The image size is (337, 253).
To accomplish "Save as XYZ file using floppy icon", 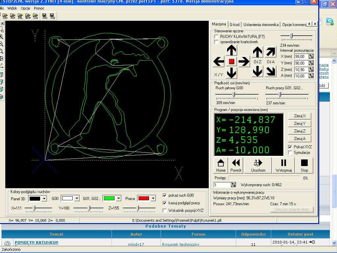I will (52, 16).
